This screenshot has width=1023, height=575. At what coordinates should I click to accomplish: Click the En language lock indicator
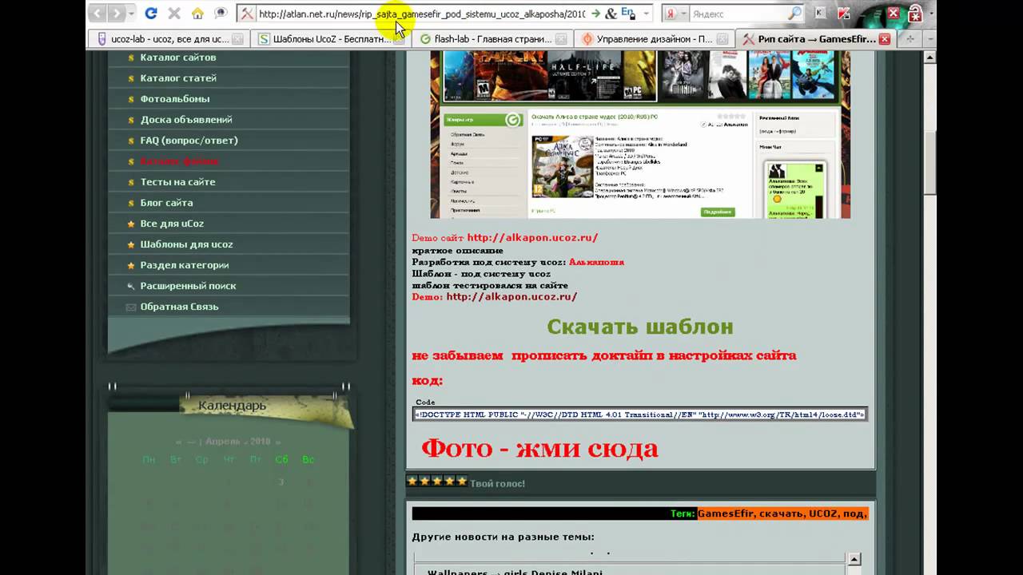pos(629,14)
